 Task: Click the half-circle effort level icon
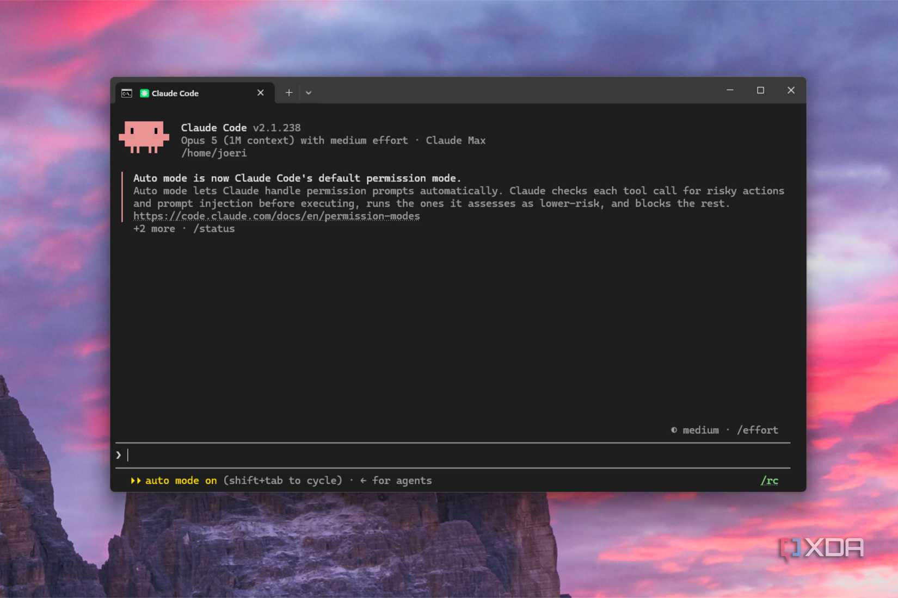coord(674,430)
